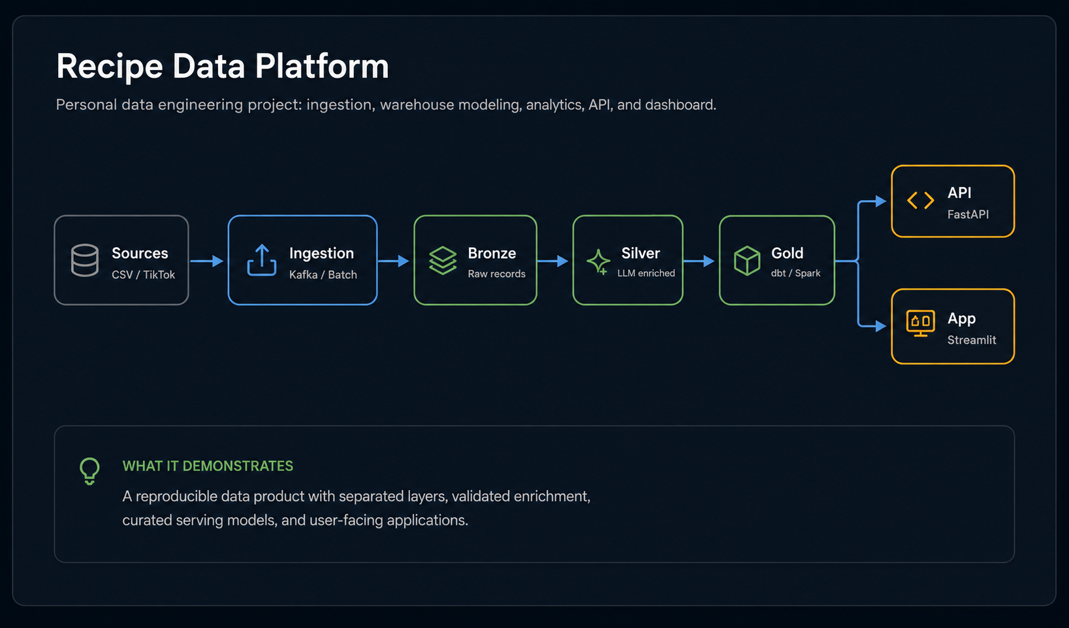
Task: Click the 'LLM enriched' subtitle
Action: tap(646, 273)
